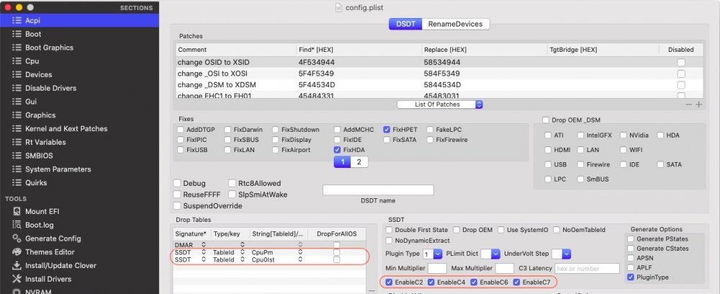The height and width of the screenshot is (294, 720).
Task: Select the DSDT tab
Action: click(405, 24)
